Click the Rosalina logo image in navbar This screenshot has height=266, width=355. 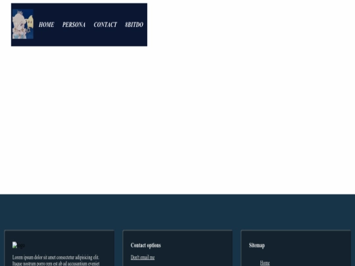23,24
